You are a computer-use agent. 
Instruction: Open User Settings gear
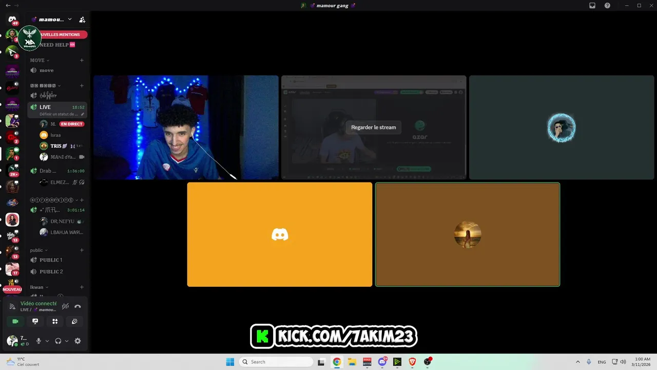(x=78, y=341)
